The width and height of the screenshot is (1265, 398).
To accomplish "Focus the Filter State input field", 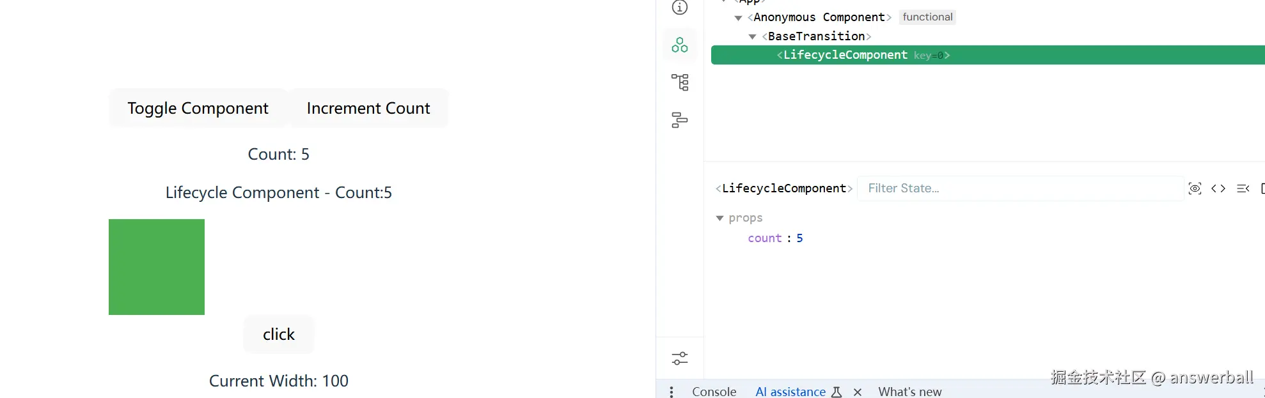I will click(x=1021, y=188).
